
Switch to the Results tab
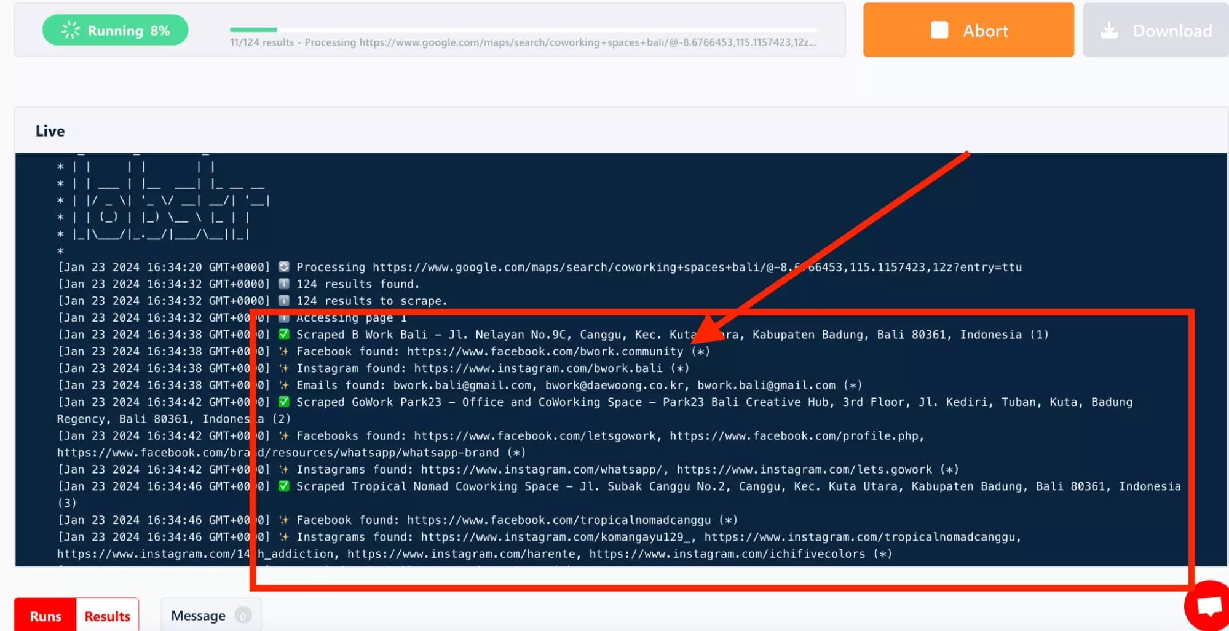point(107,615)
